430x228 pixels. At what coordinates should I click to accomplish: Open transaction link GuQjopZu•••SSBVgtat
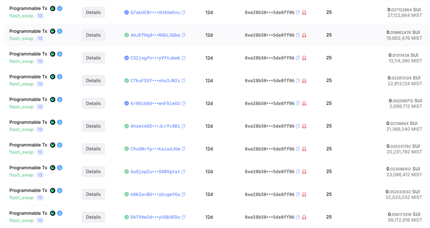tap(155, 171)
